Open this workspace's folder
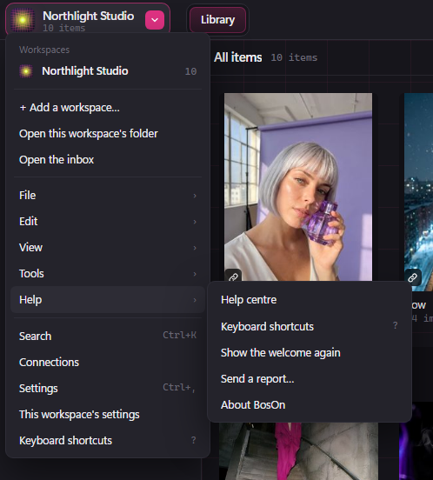Viewport: 433px width, 480px height. point(108,133)
